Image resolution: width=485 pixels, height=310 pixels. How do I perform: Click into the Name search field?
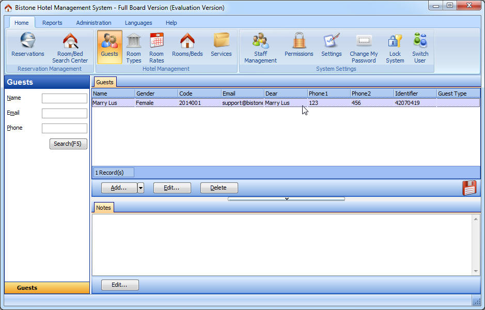(x=65, y=98)
